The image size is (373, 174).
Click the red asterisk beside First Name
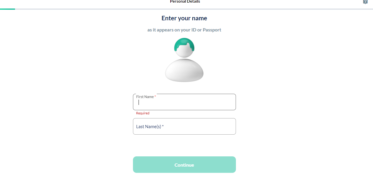(x=155, y=97)
